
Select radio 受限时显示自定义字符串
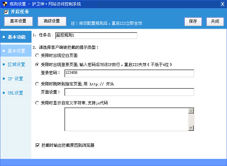[x=37, y=103]
